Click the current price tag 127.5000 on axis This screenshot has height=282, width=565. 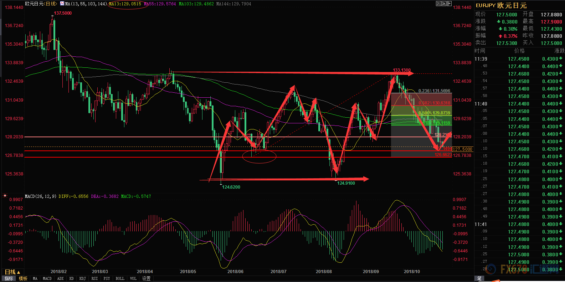click(462, 149)
